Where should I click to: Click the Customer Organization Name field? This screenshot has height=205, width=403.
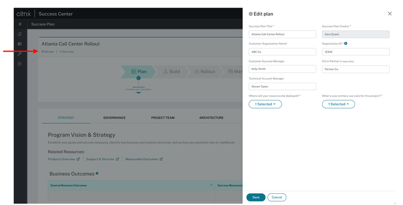pos(282,52)
